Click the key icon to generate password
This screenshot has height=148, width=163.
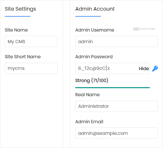coord(155,69)
